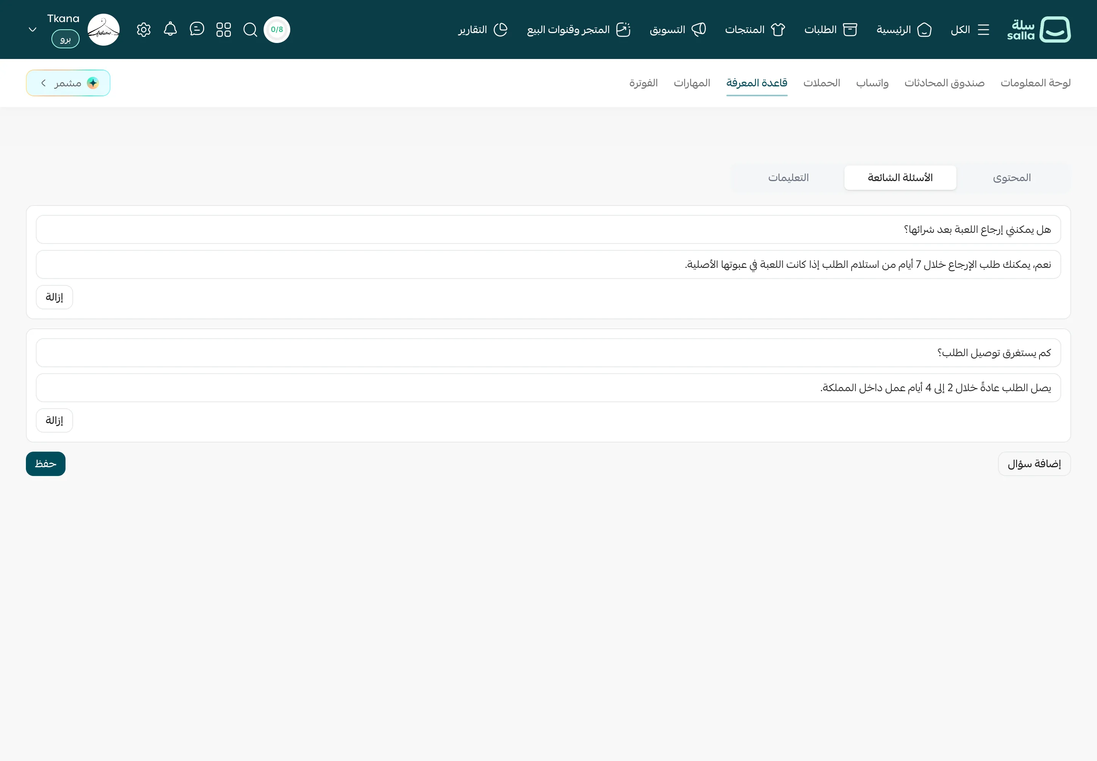Switch to لوحة المعلومات tab
This screenshot has height=761, width=1097.
pyautogui.click(x=1035, y=83)
